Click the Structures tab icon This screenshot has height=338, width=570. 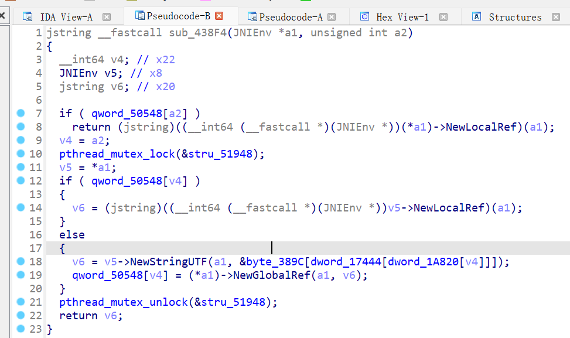point(477,16)
